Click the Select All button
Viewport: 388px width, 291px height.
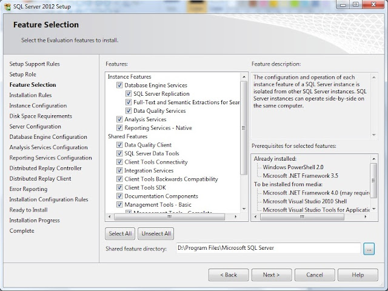[x=120, y=234]
